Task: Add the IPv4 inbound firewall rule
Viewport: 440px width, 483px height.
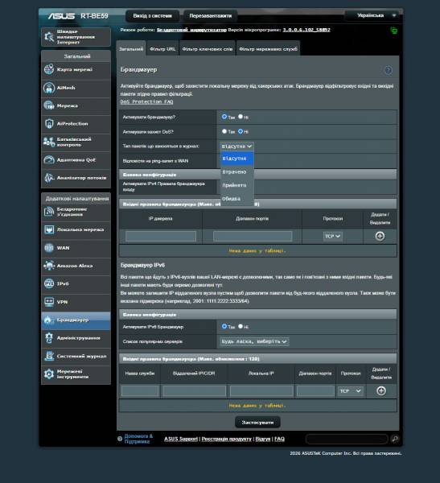Action: pyautogui.click(x=380, y=236)
